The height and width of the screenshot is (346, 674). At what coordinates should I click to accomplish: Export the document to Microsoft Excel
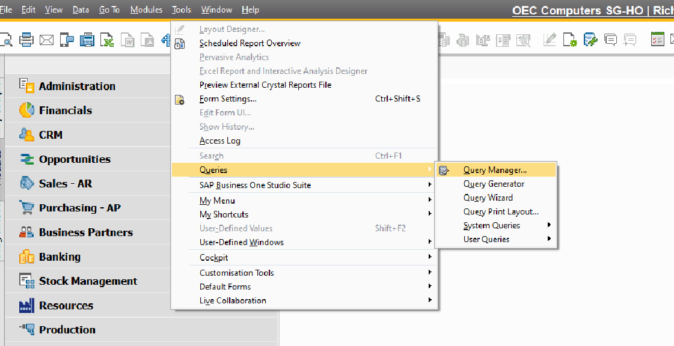[106, 40]
